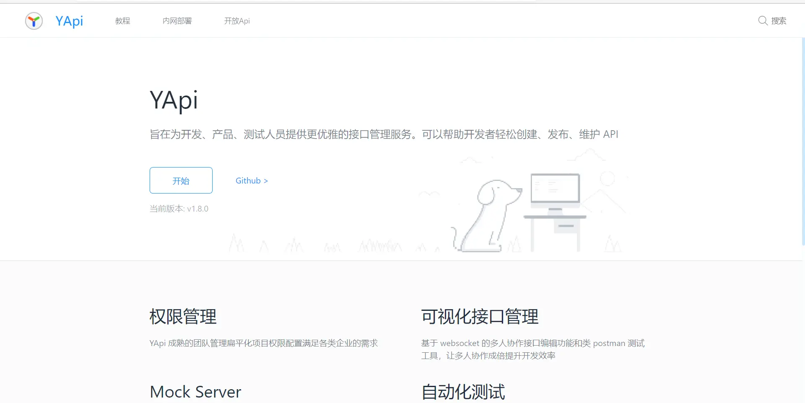Open the Github > link
The width and height of the screenshot is (805, 403).
(252, 181)
